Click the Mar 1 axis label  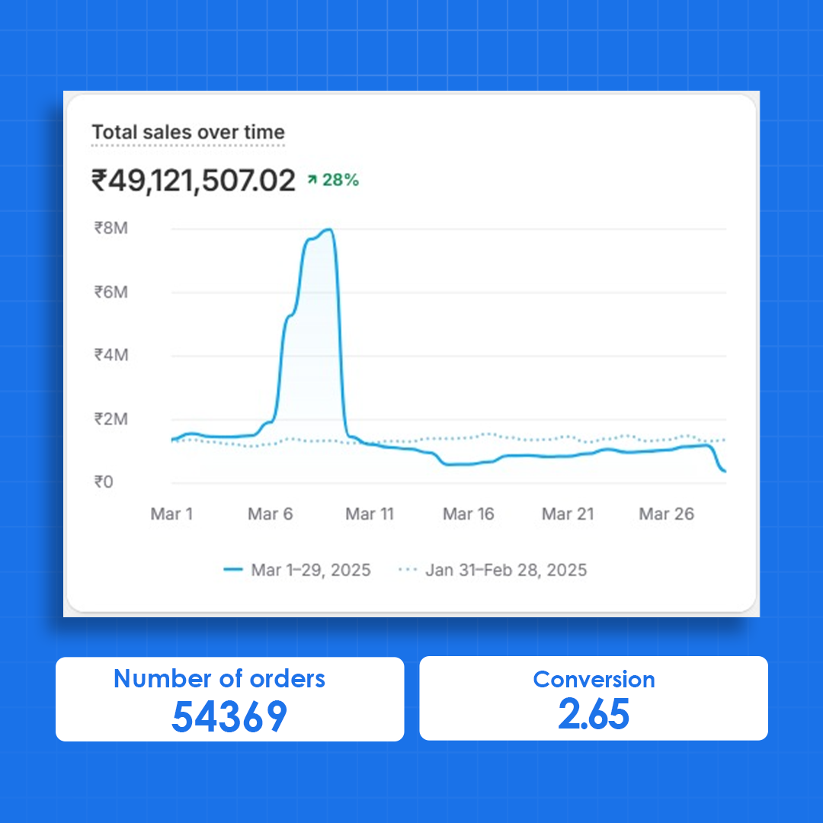click(171, 514)
